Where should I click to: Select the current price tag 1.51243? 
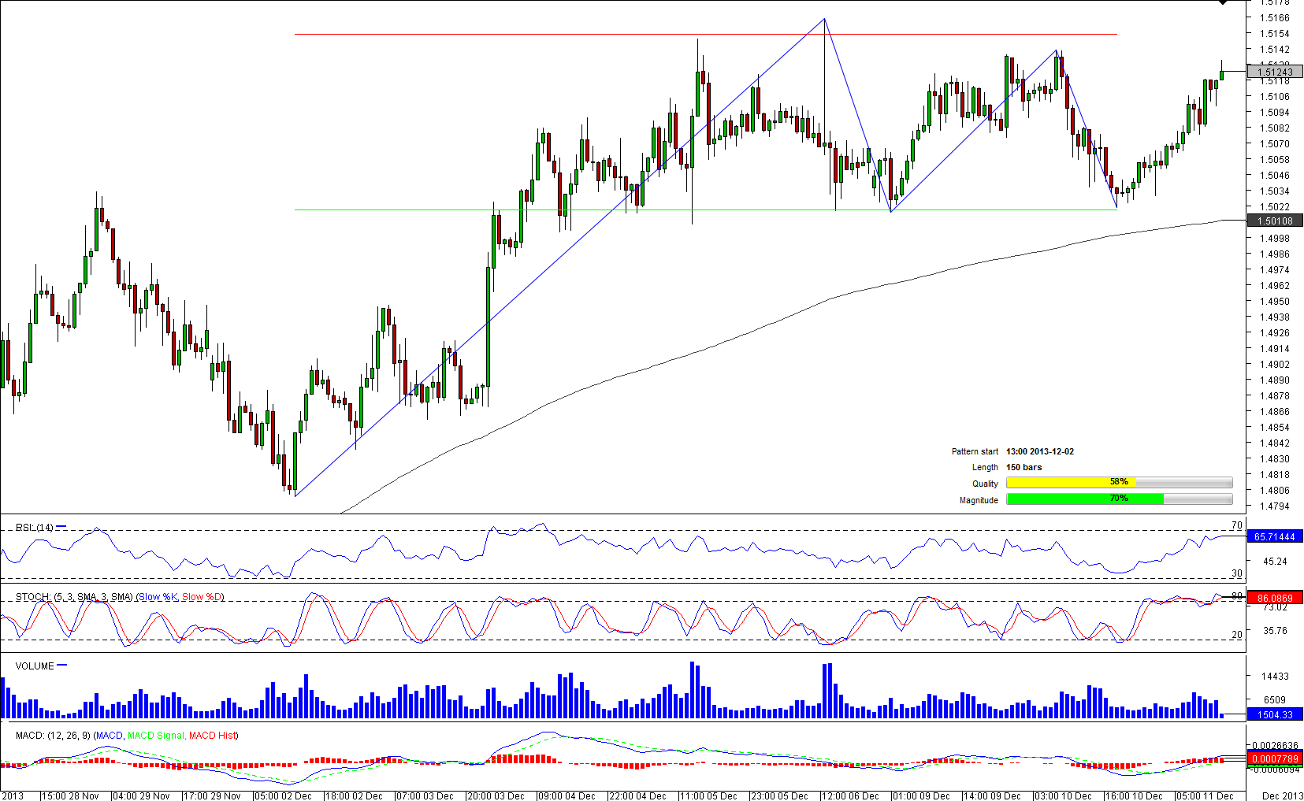pos(1274,72)
